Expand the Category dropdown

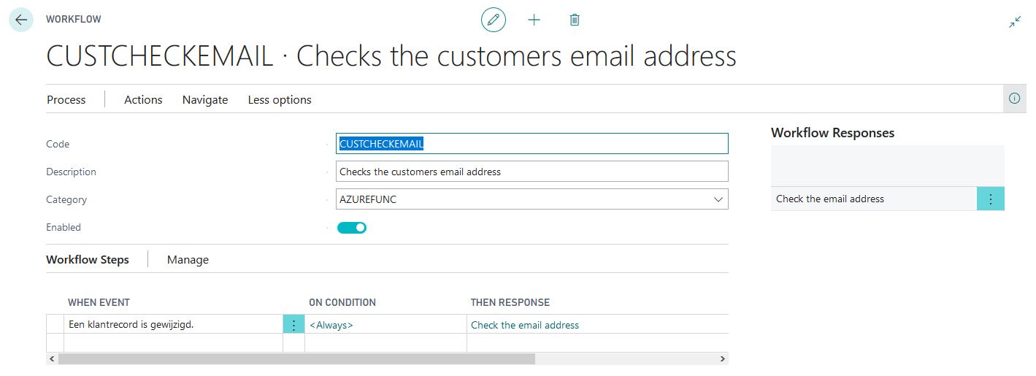[x=718, y=199]
